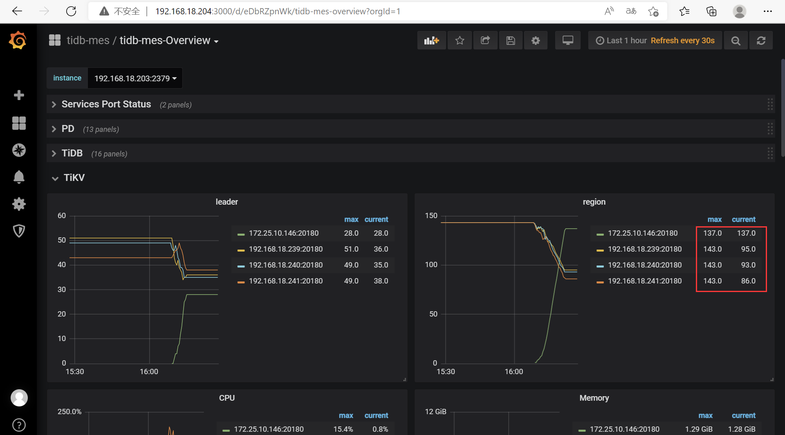Sort region legend by max column
The image size is (785, 435).
pos(714,219)
